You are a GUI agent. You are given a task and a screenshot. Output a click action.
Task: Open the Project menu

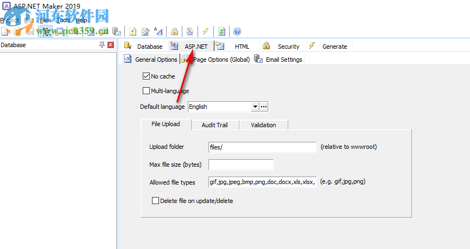coord(10,20)
